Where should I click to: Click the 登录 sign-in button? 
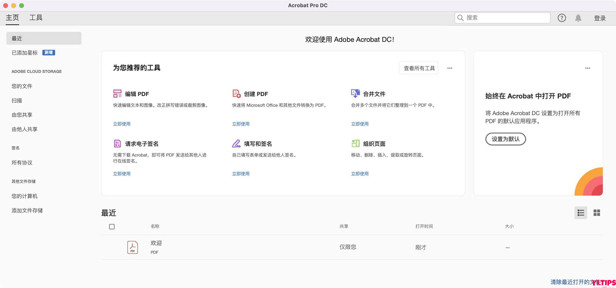pos(600,18)
